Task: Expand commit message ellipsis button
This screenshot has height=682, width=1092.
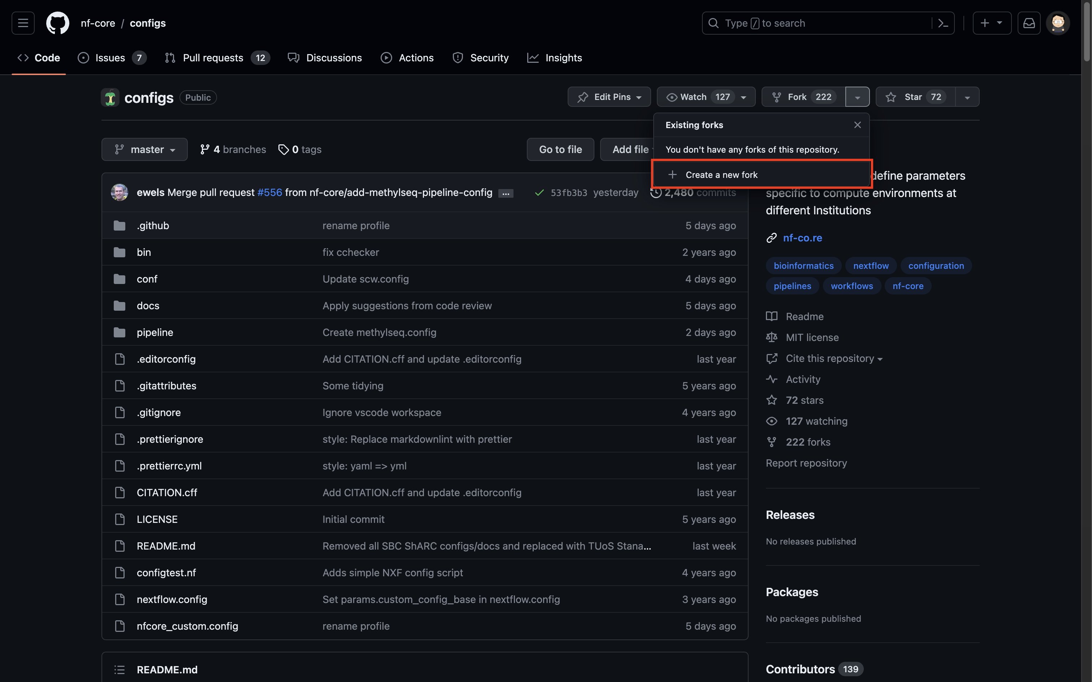Action: [x=506, y=193]
